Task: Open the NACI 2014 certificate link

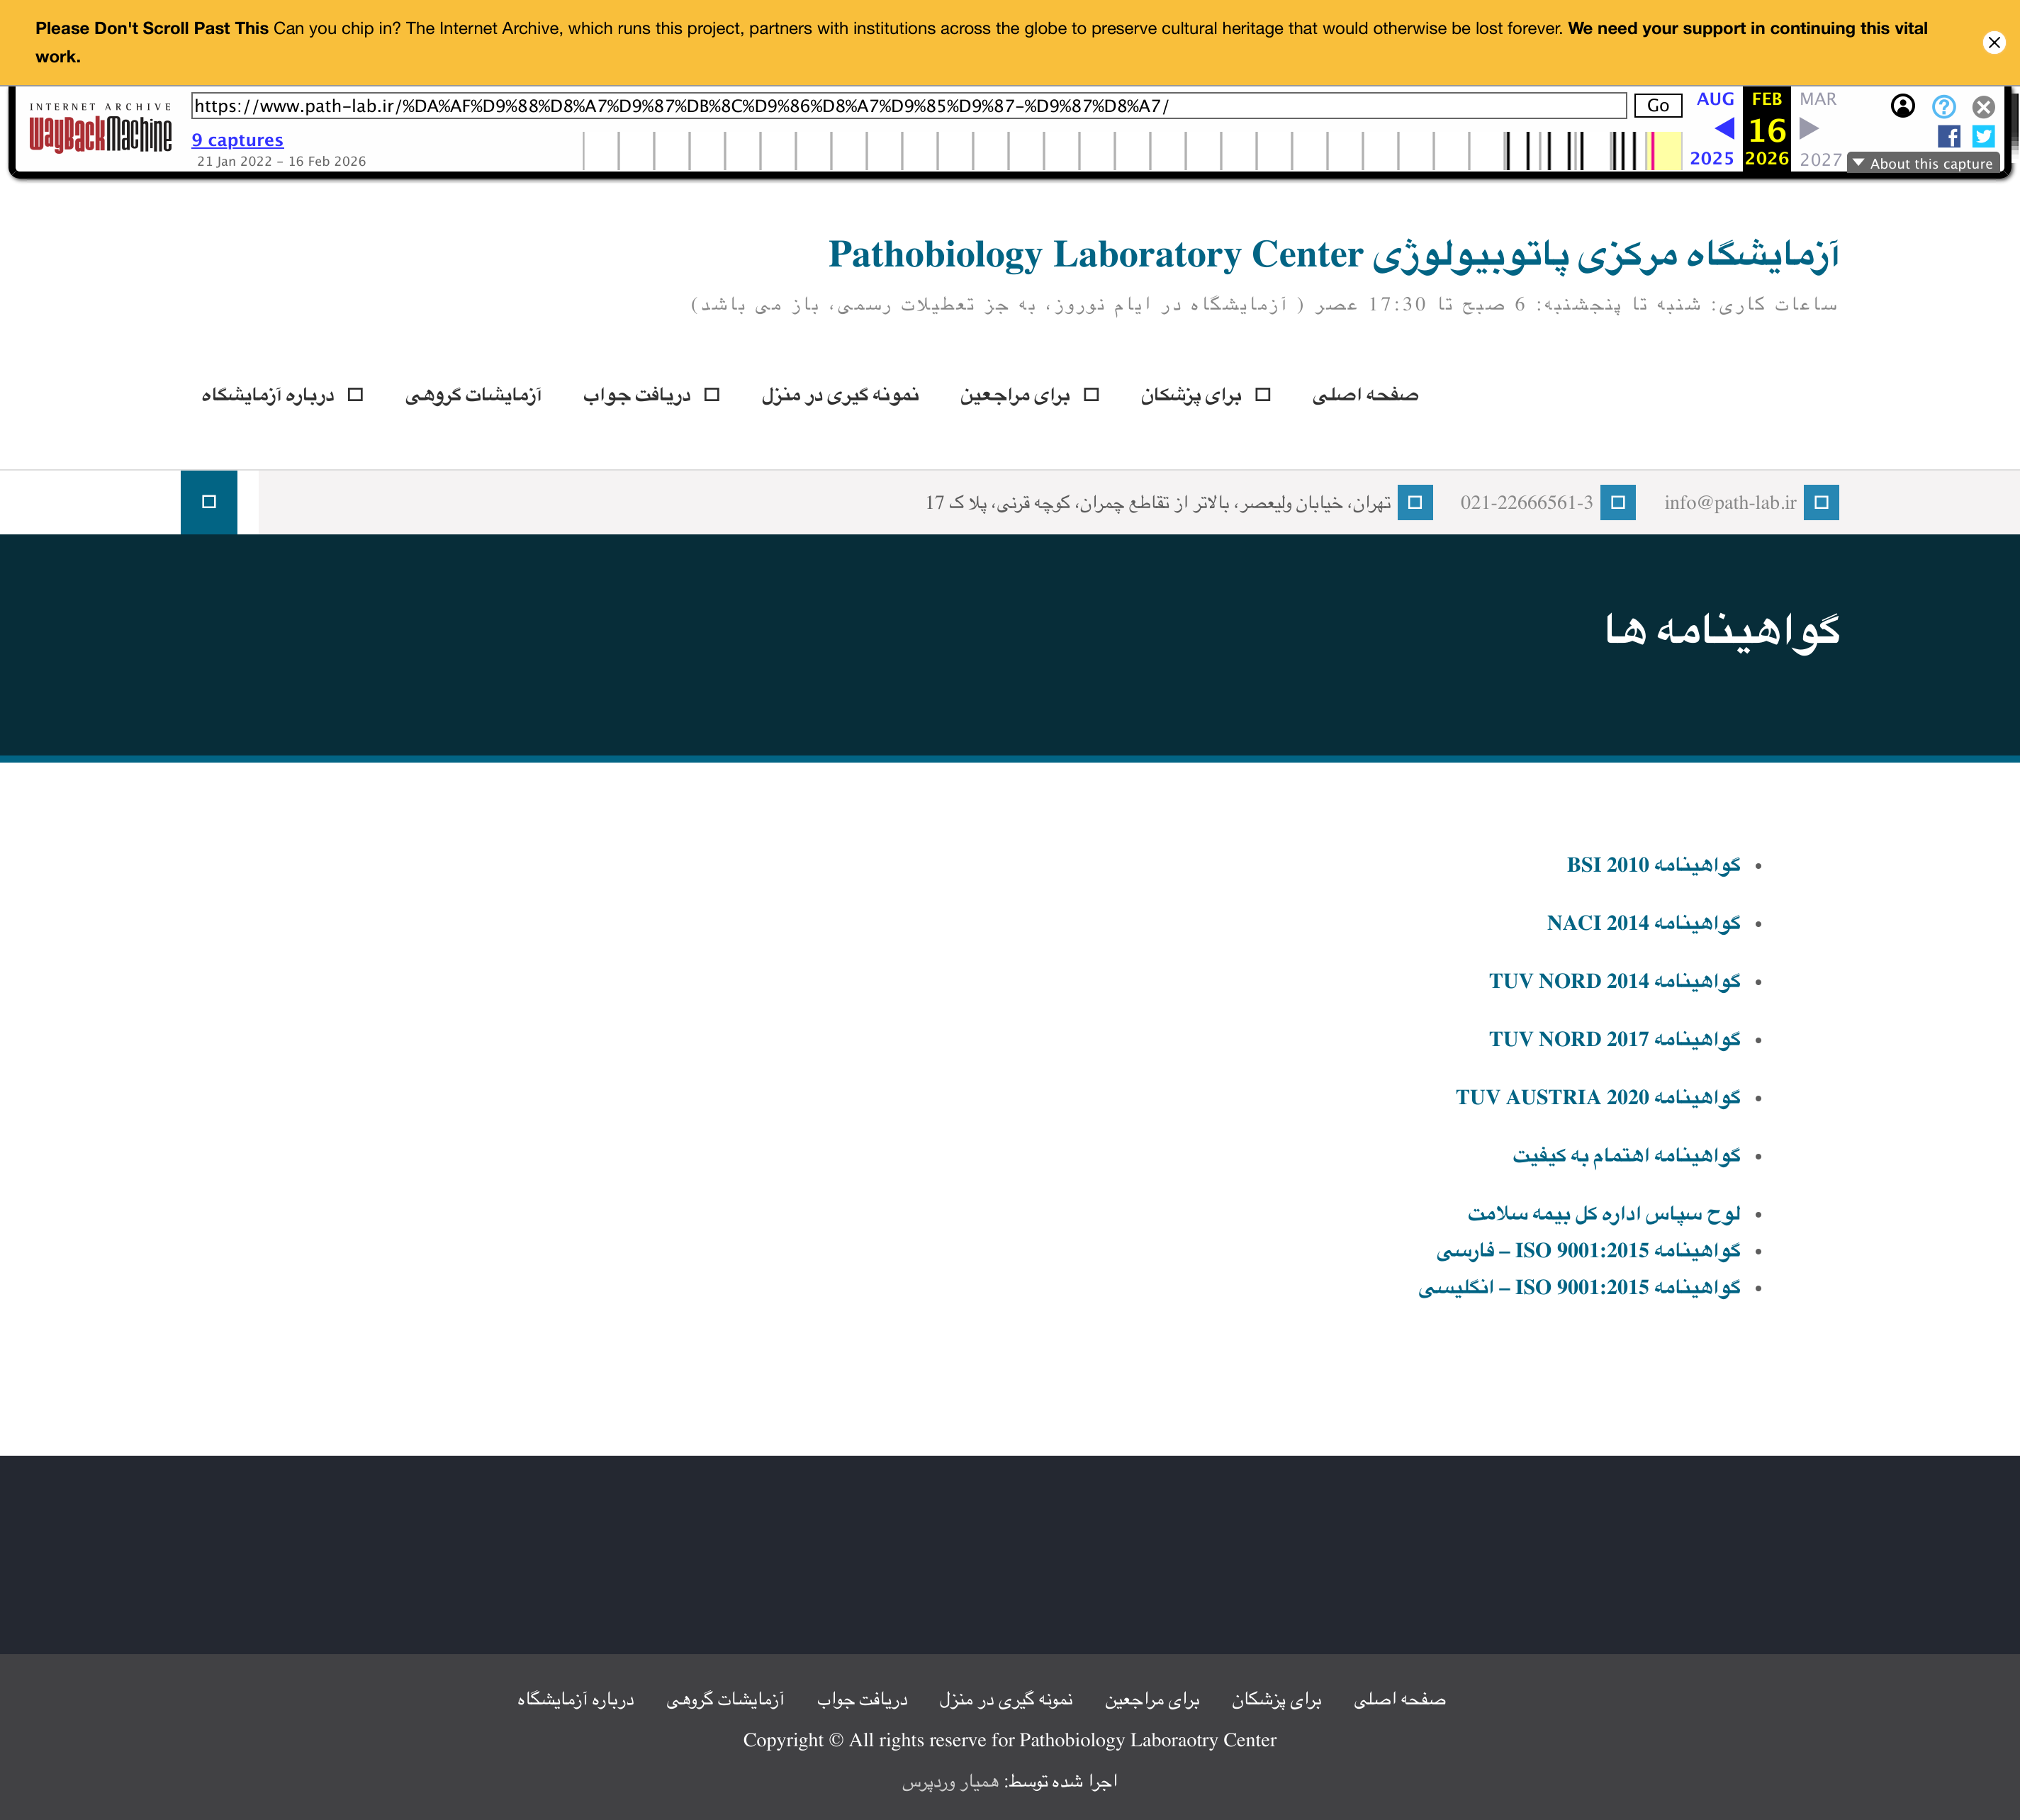Action: tap(1643, 923)
